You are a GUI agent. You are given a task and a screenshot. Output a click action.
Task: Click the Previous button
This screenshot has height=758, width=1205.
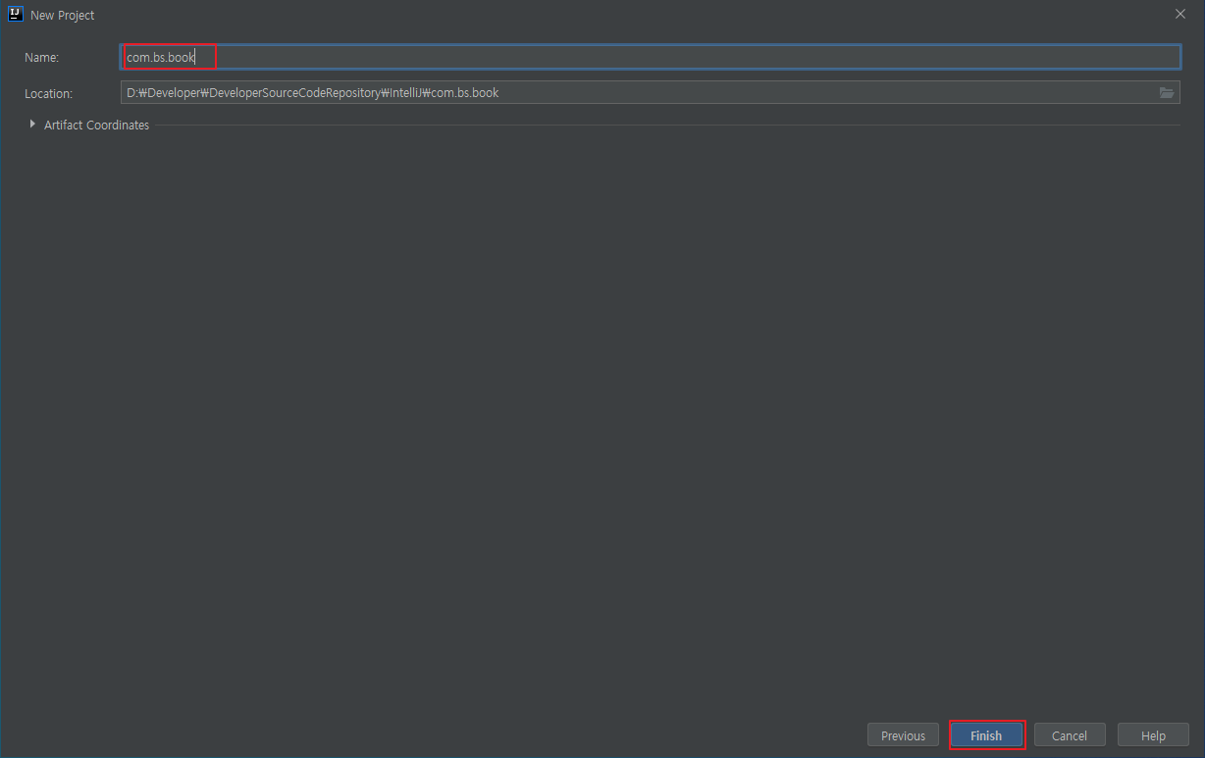903,735
